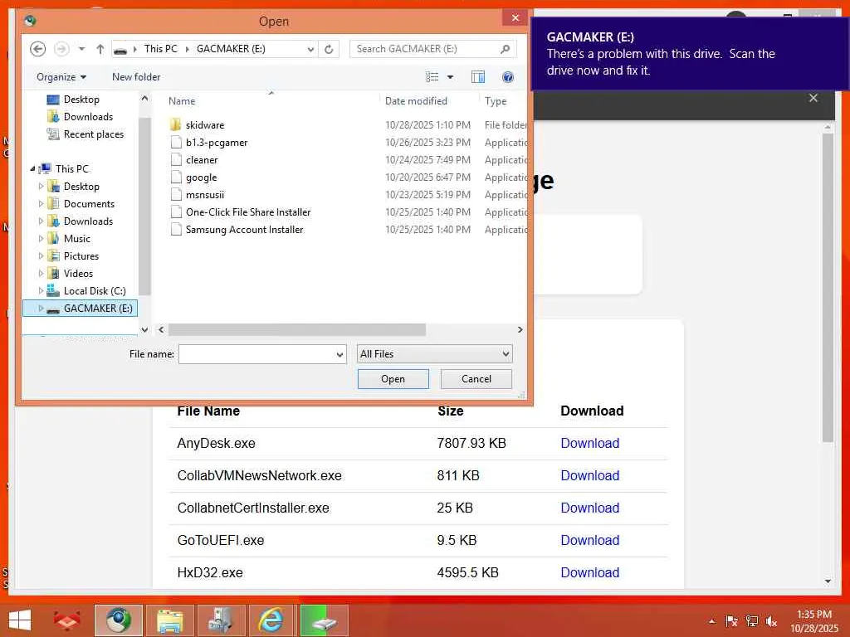Click the Forward arrow in Open dialog

click(61, 49)
